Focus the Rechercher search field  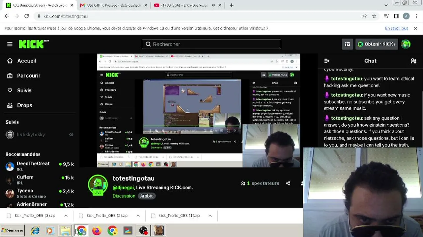211,44
